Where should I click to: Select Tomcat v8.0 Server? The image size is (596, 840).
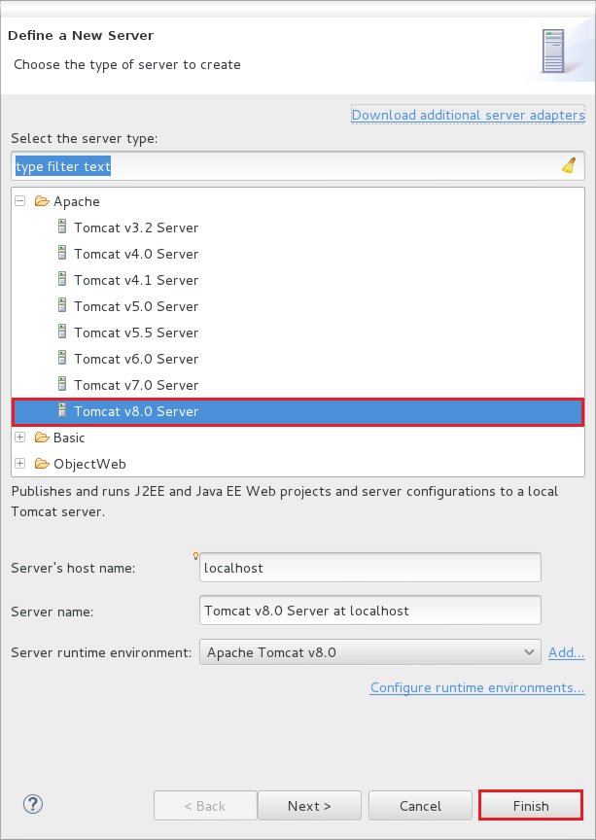[x=136, y=411]
